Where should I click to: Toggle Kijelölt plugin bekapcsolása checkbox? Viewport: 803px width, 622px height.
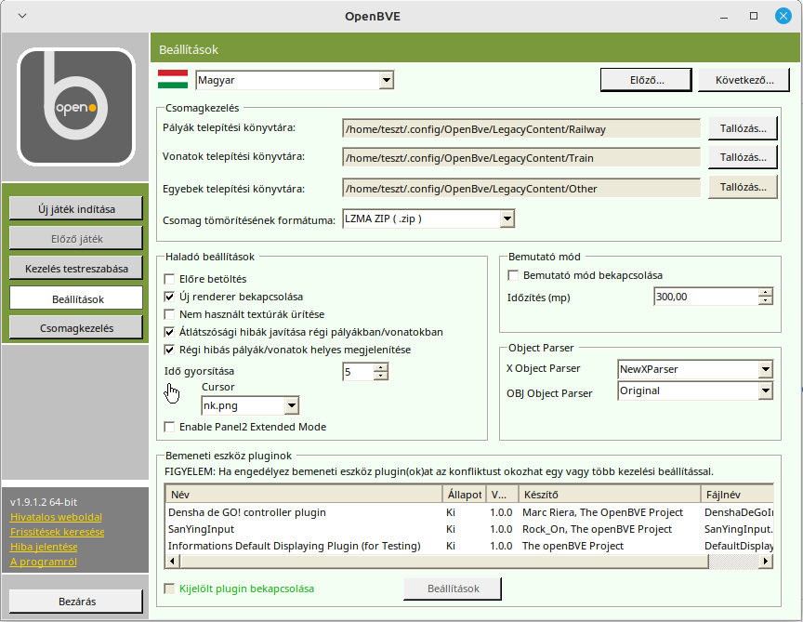[x=169, y=589]
